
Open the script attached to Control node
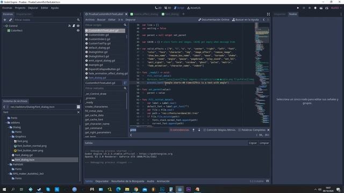point(74,26)
